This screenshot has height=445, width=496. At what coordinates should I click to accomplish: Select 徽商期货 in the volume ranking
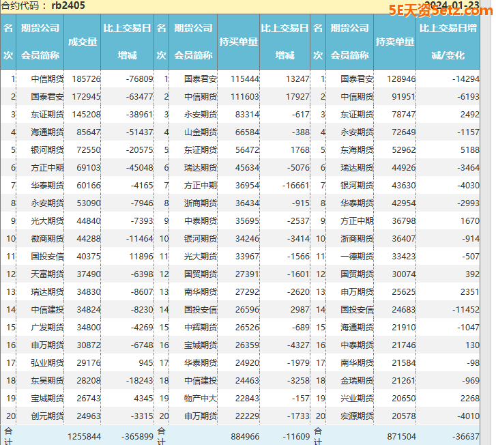point(48,238)
